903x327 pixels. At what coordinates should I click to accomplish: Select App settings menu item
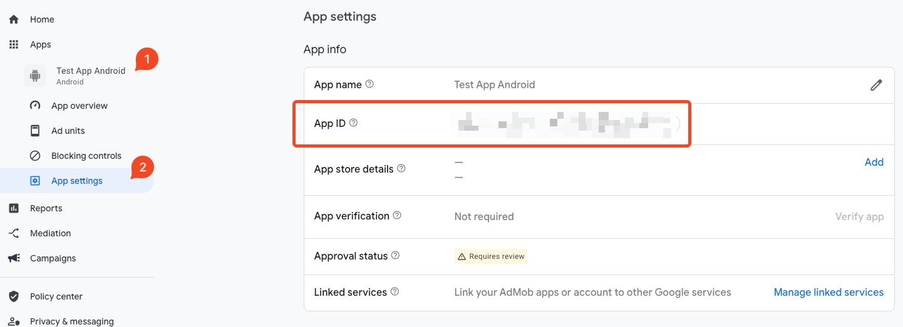(76, 181)
